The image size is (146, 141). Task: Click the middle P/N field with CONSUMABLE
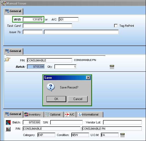49,60
